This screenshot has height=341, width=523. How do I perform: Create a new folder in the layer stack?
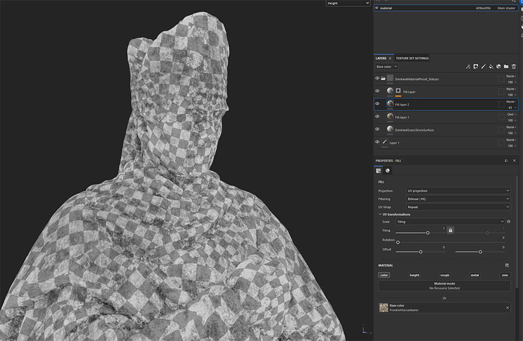click(x=506, y=67)
